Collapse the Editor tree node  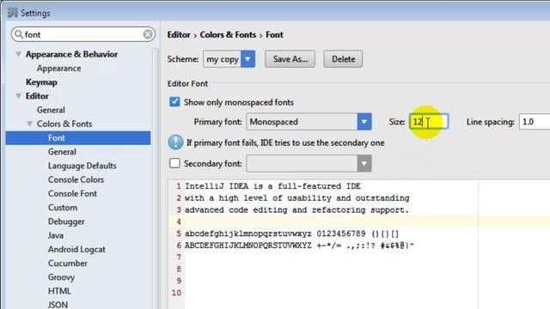19,96
